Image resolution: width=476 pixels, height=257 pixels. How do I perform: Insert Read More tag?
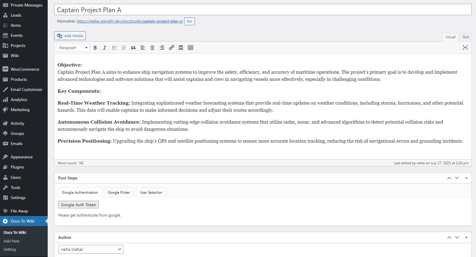[x=181, y=48]
